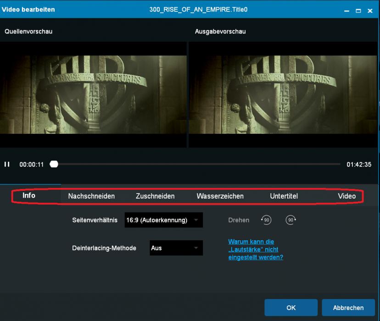Open the Zuschneiden tab

click(155, 196)
